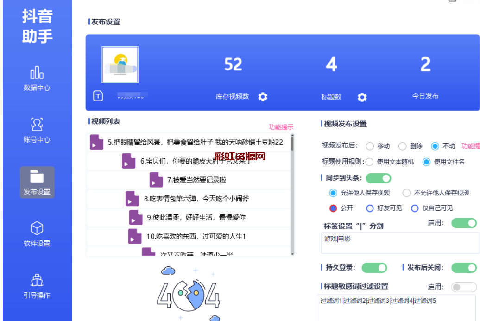Open video item 7.被爱当然要记录啦

pos(196,180)
